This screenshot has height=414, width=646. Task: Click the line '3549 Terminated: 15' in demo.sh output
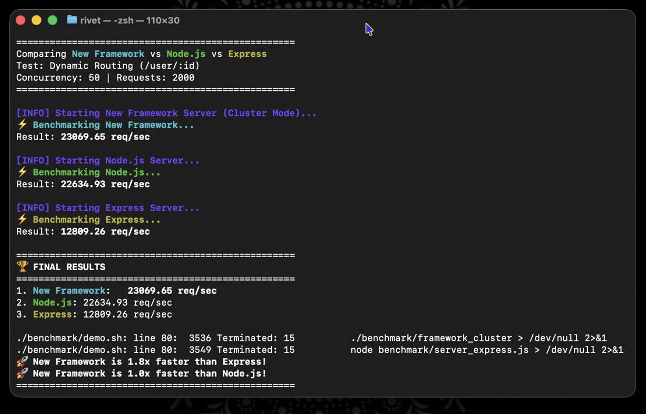156,350
